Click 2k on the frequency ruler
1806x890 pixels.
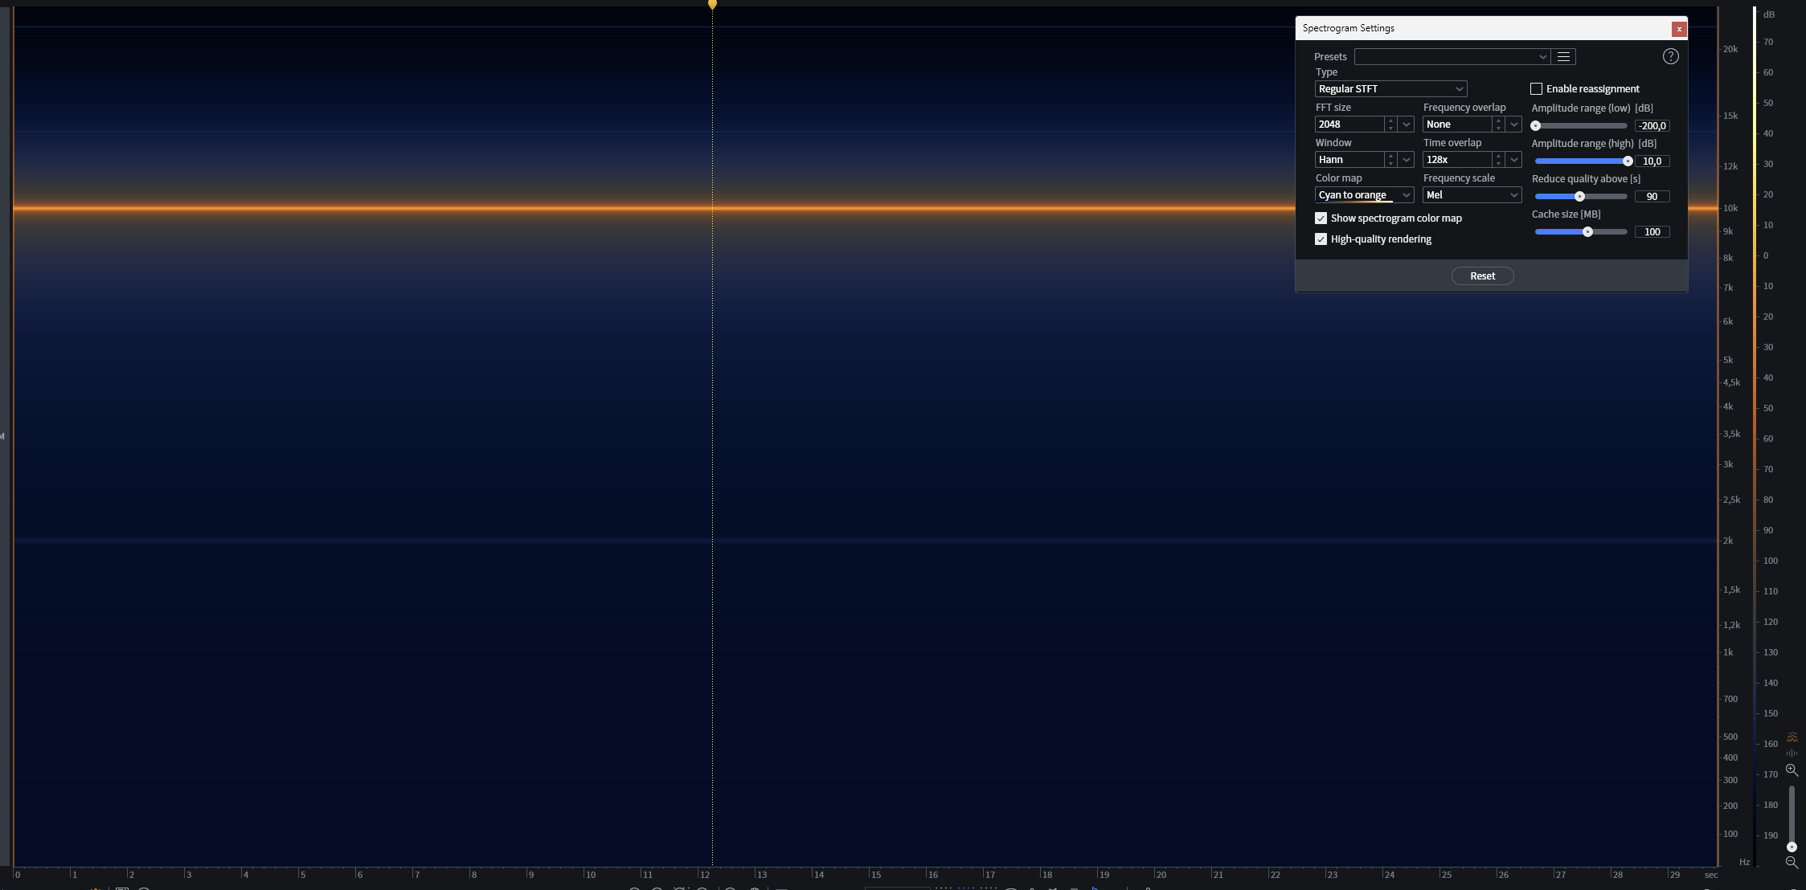pyautogui.click(x=1728, y=541)
